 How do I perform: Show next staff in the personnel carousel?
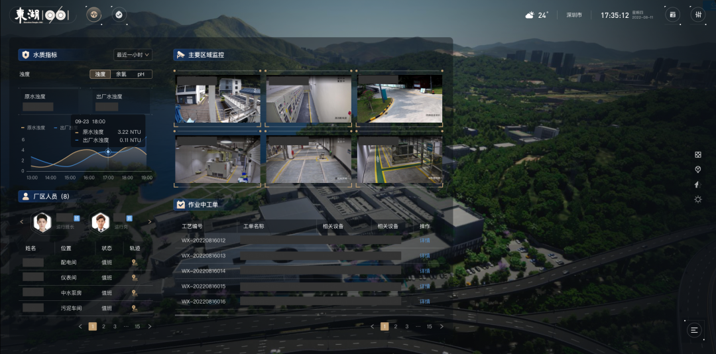149,222
